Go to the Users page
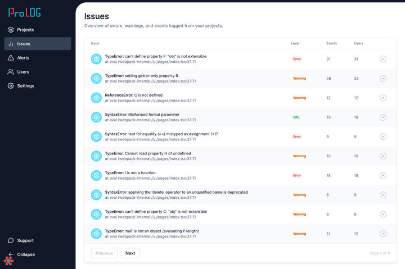The width and height of the screenshot is (405, 269). (x=23, y=72)
